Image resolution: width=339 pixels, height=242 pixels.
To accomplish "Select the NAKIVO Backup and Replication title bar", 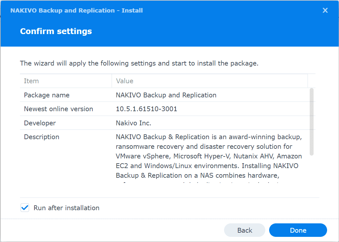I will 76,10.
